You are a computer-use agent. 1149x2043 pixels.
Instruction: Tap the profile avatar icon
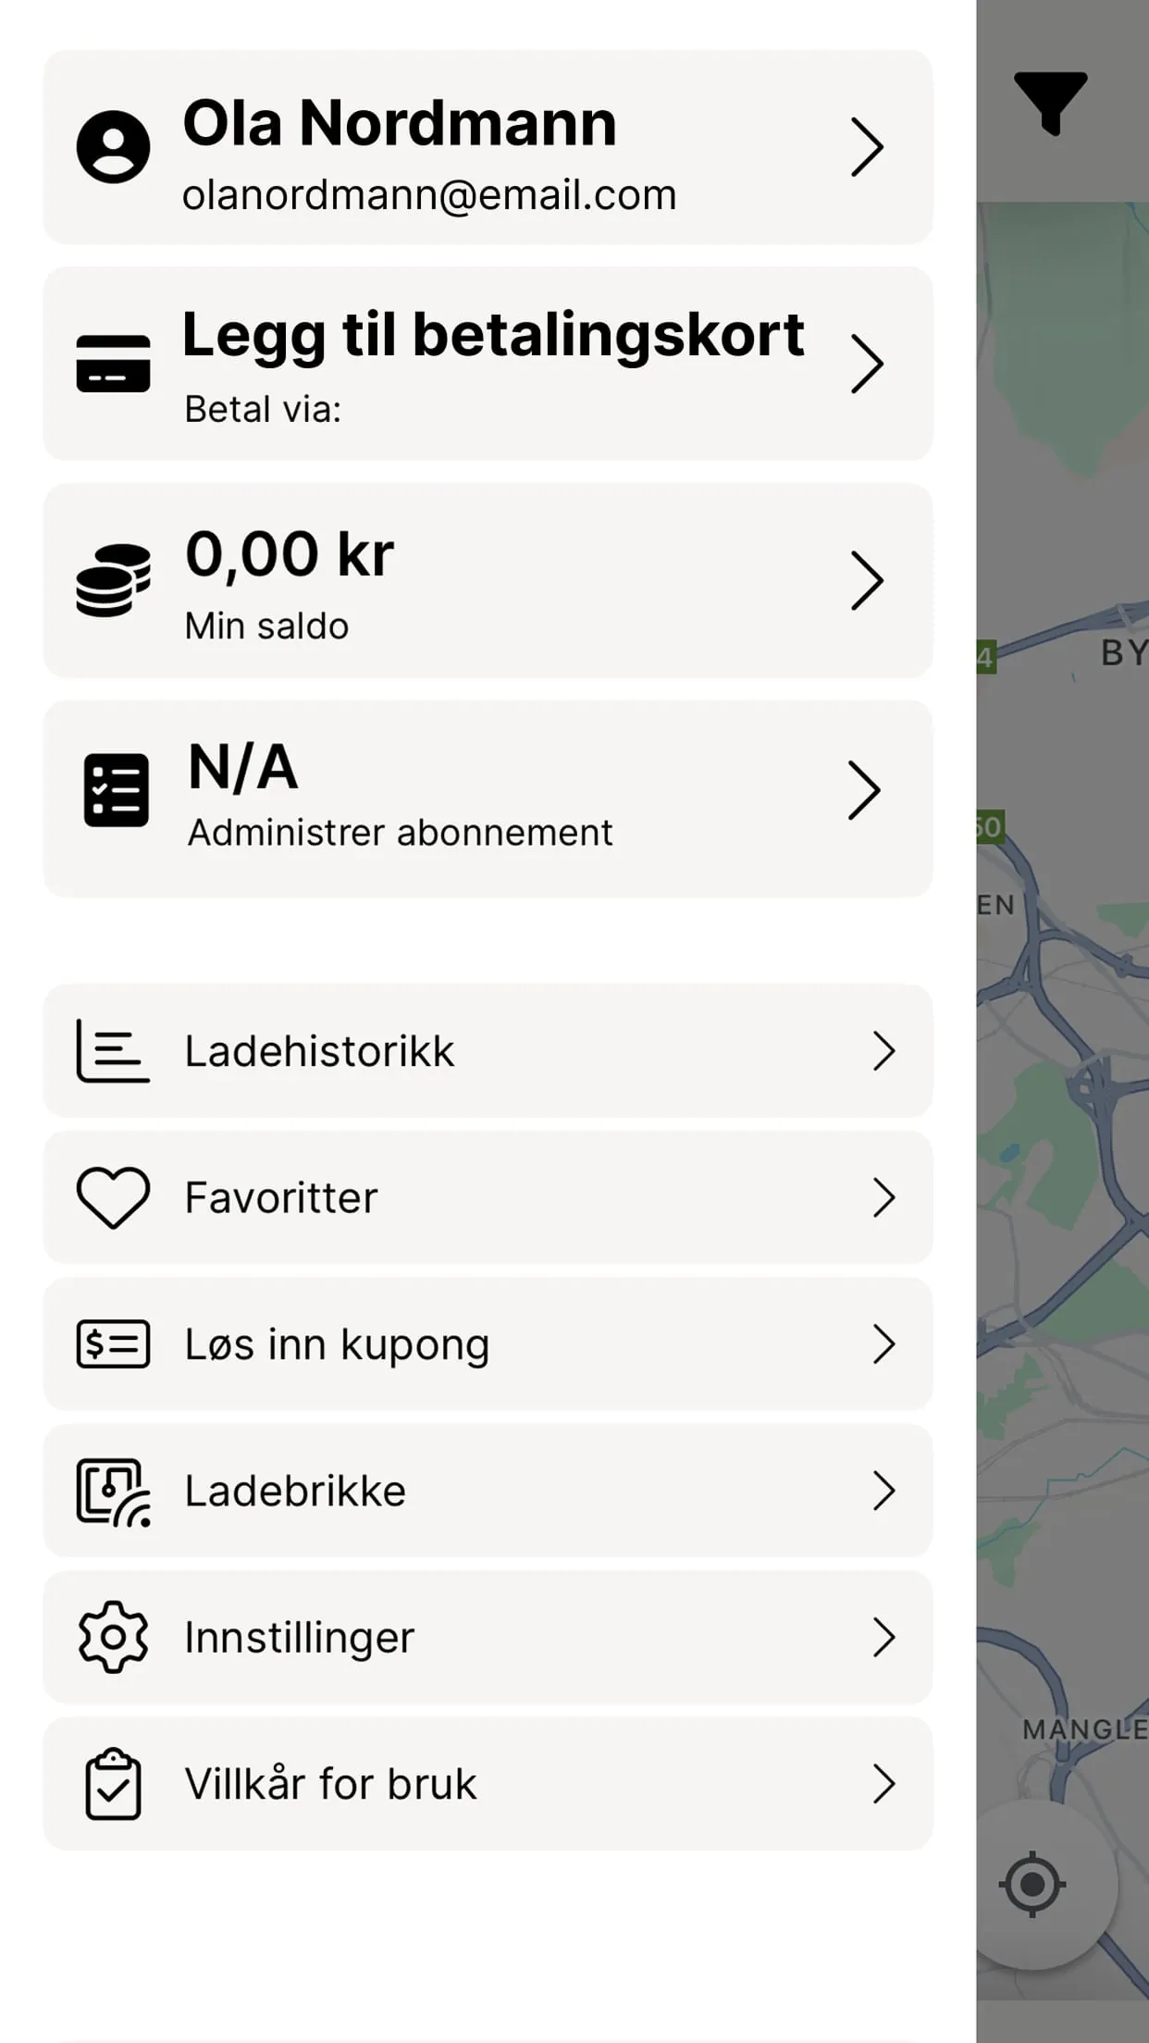pyautogui.click(x=113, y=147)
